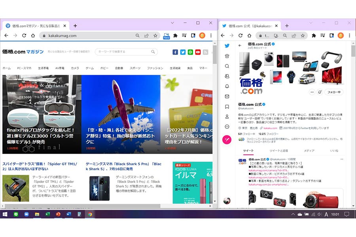Viewport: 356px width, 237px height.
Task: Toggle notifications bell on 価格.com profile
Action: click(x=320, y=92)
